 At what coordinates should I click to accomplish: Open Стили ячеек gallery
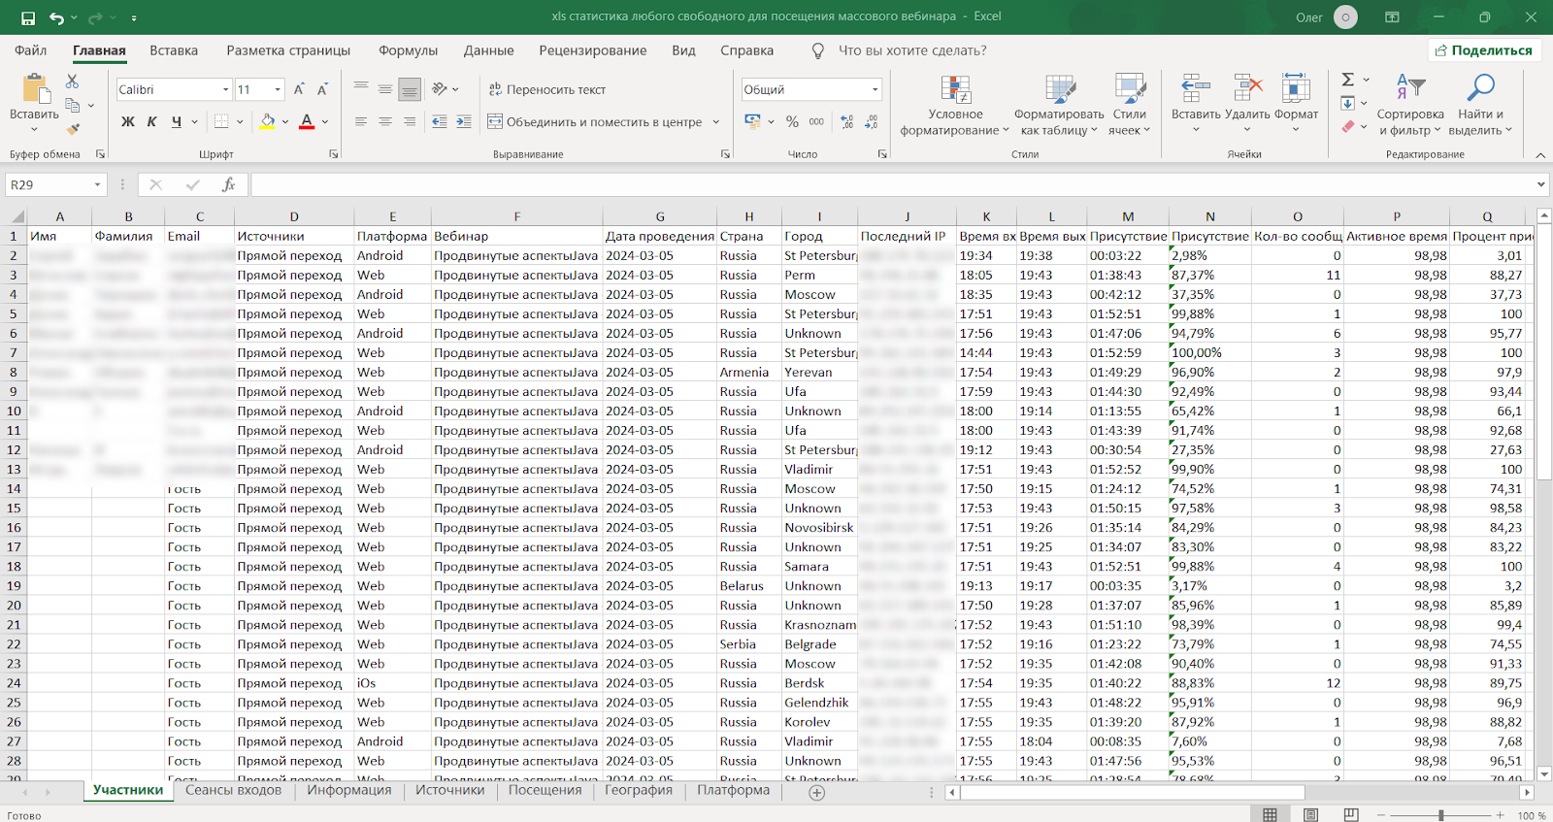click(1129, 105)
